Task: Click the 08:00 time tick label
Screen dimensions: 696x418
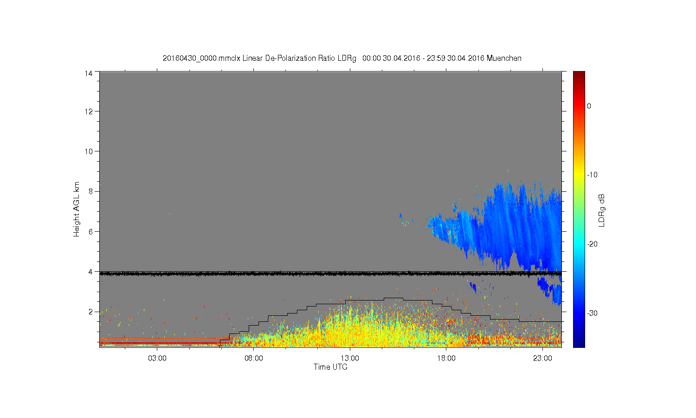Action: pyautogui.click(x=254, y=359)
